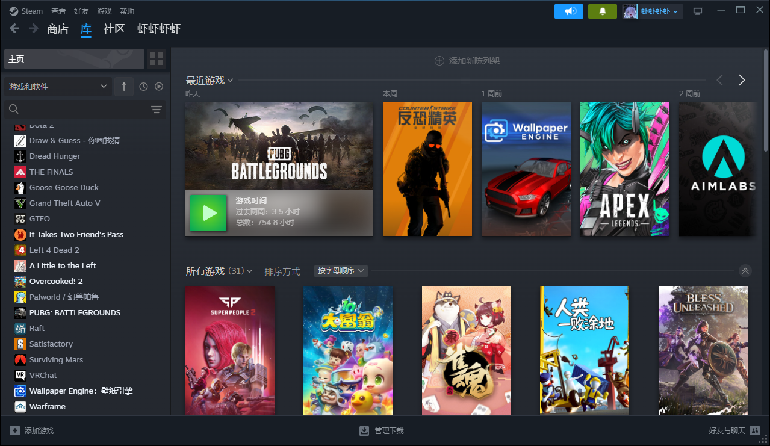This screenshot has width=770, height=446.
Task: Open the AIMLABS cover
Action: click(x=718, y=169)
